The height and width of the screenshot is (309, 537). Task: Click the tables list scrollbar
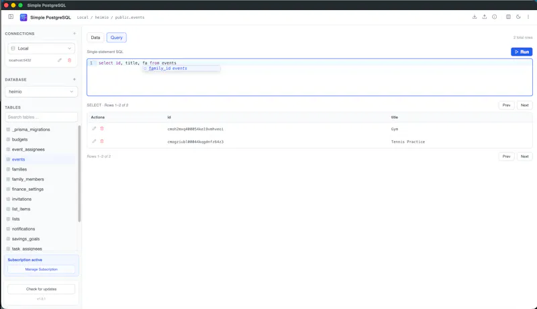[79, 174]
